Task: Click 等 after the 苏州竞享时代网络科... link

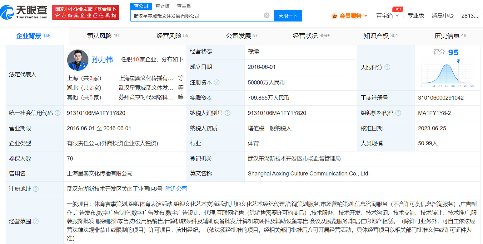Action: point(181,98)
